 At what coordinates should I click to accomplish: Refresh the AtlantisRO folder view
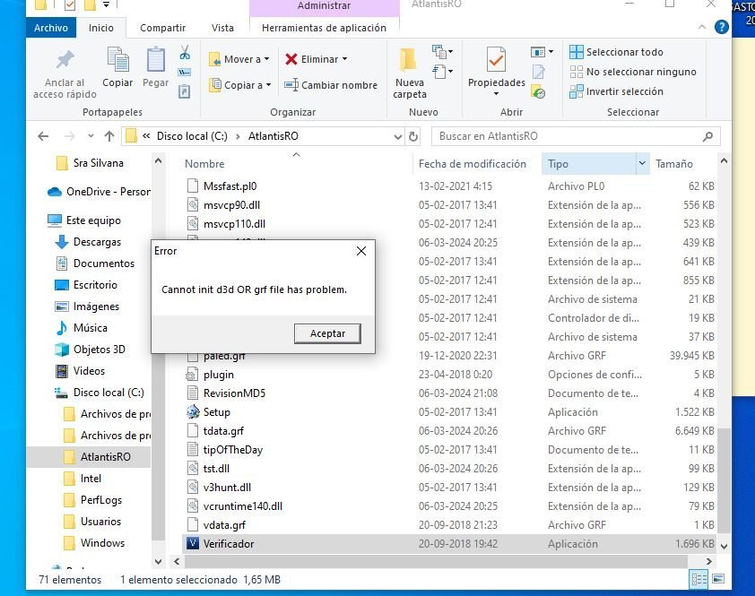413,136
